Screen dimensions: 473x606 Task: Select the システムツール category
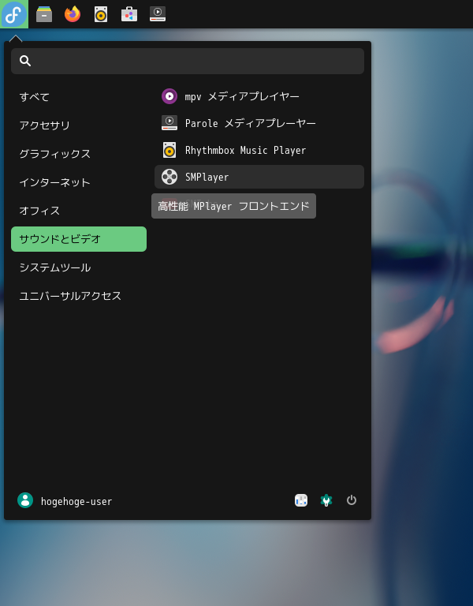pyautogui.click(x=79, y=267)
